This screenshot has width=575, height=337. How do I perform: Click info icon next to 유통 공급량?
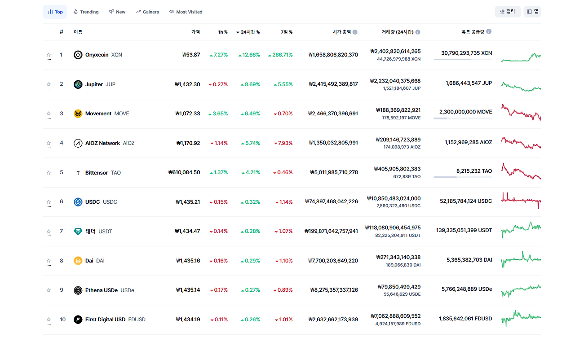click(489, 31)
